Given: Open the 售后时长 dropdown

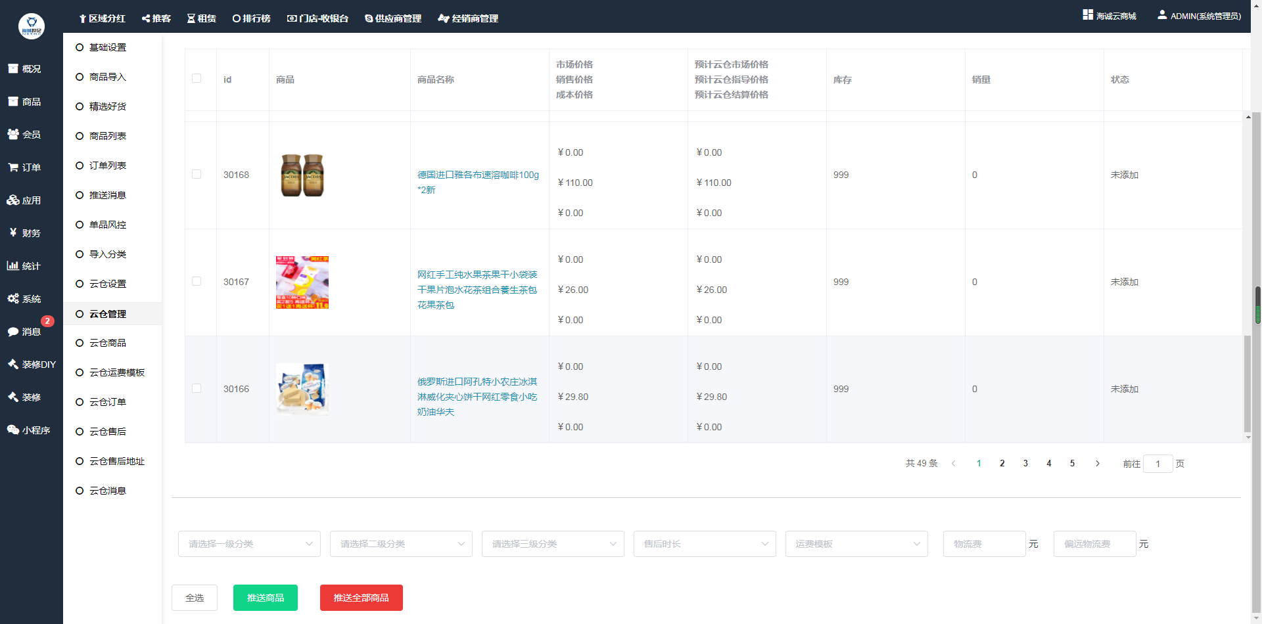Looking at the screenshot, I should click(705, 544).
